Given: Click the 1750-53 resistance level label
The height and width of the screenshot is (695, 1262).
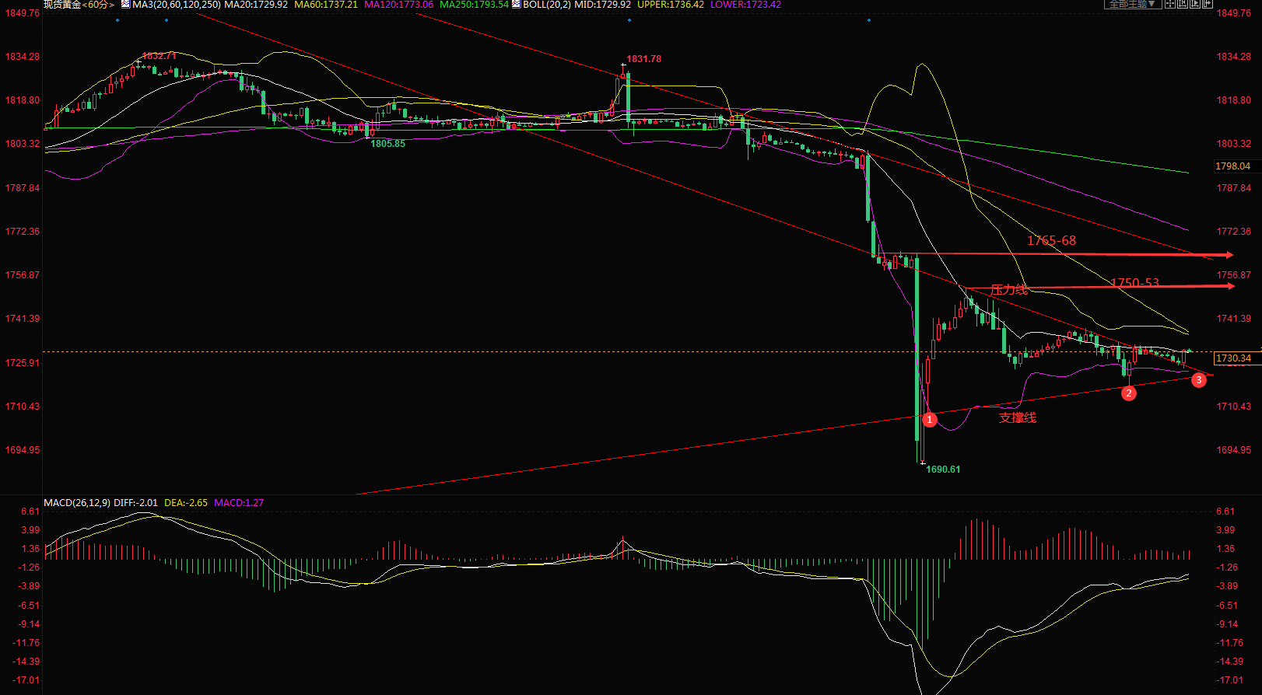Looking at the screenshot, I should [1134, 283].
